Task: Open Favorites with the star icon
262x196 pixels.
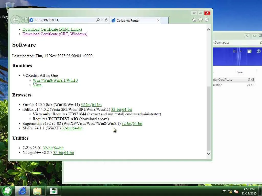Action: [x=200, y=20]
